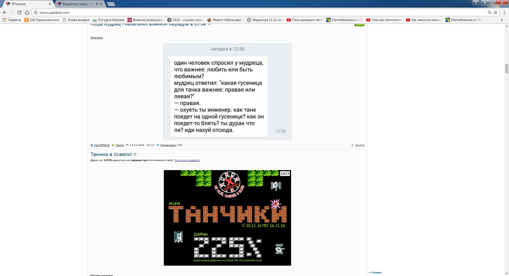
Task: Open the browser home page
Action: pos(27,12)
